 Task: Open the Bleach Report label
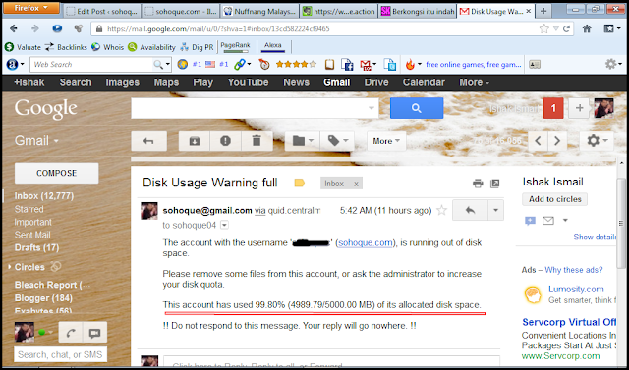[x=52, y=285]
